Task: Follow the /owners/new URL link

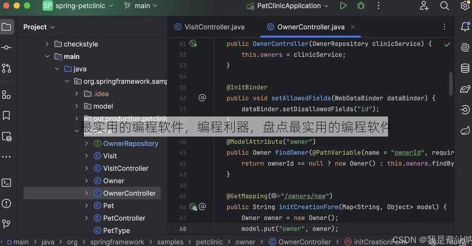Action: 305,196
